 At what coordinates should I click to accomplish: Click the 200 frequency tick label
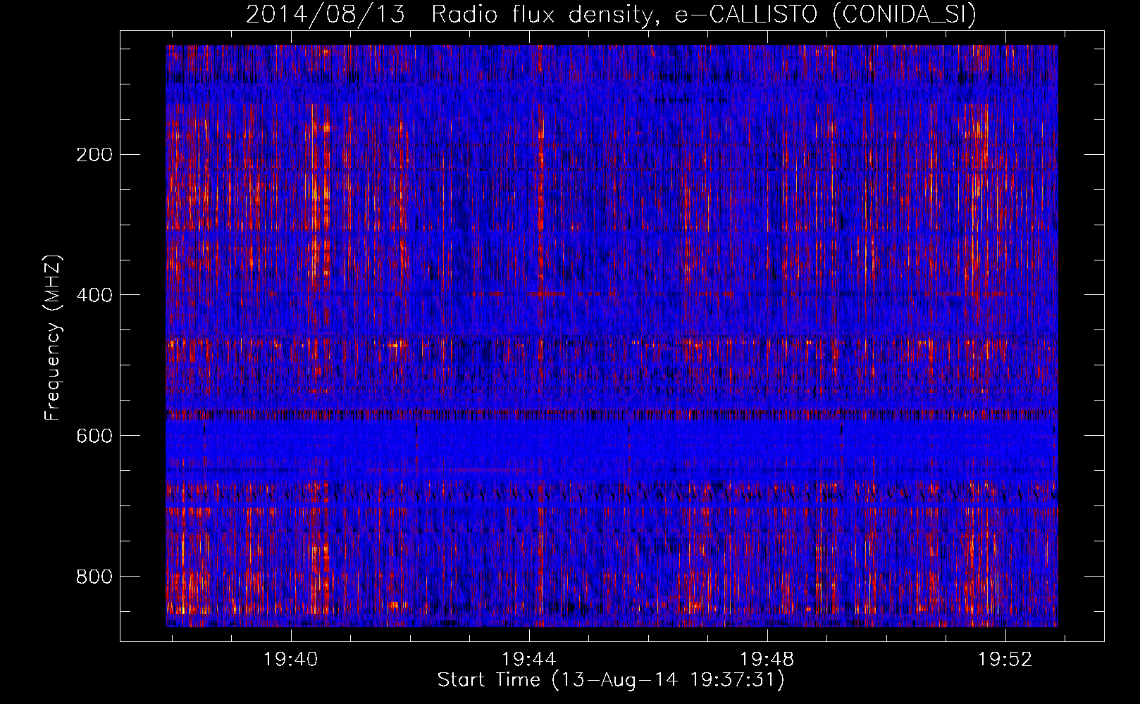tap(94, 154)
